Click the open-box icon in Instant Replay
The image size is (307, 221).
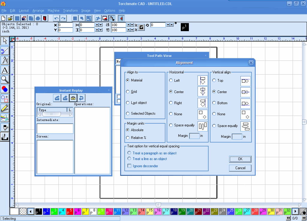[73, 98]
